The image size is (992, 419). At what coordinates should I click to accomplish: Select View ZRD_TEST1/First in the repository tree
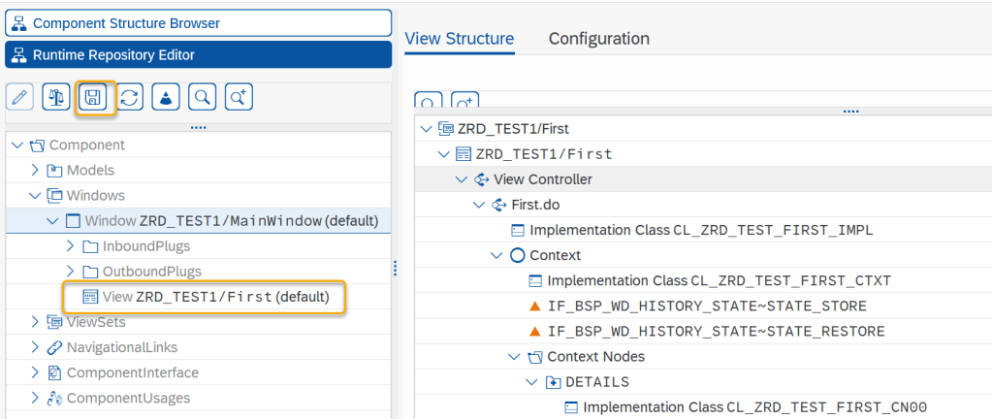coord(213,297)
